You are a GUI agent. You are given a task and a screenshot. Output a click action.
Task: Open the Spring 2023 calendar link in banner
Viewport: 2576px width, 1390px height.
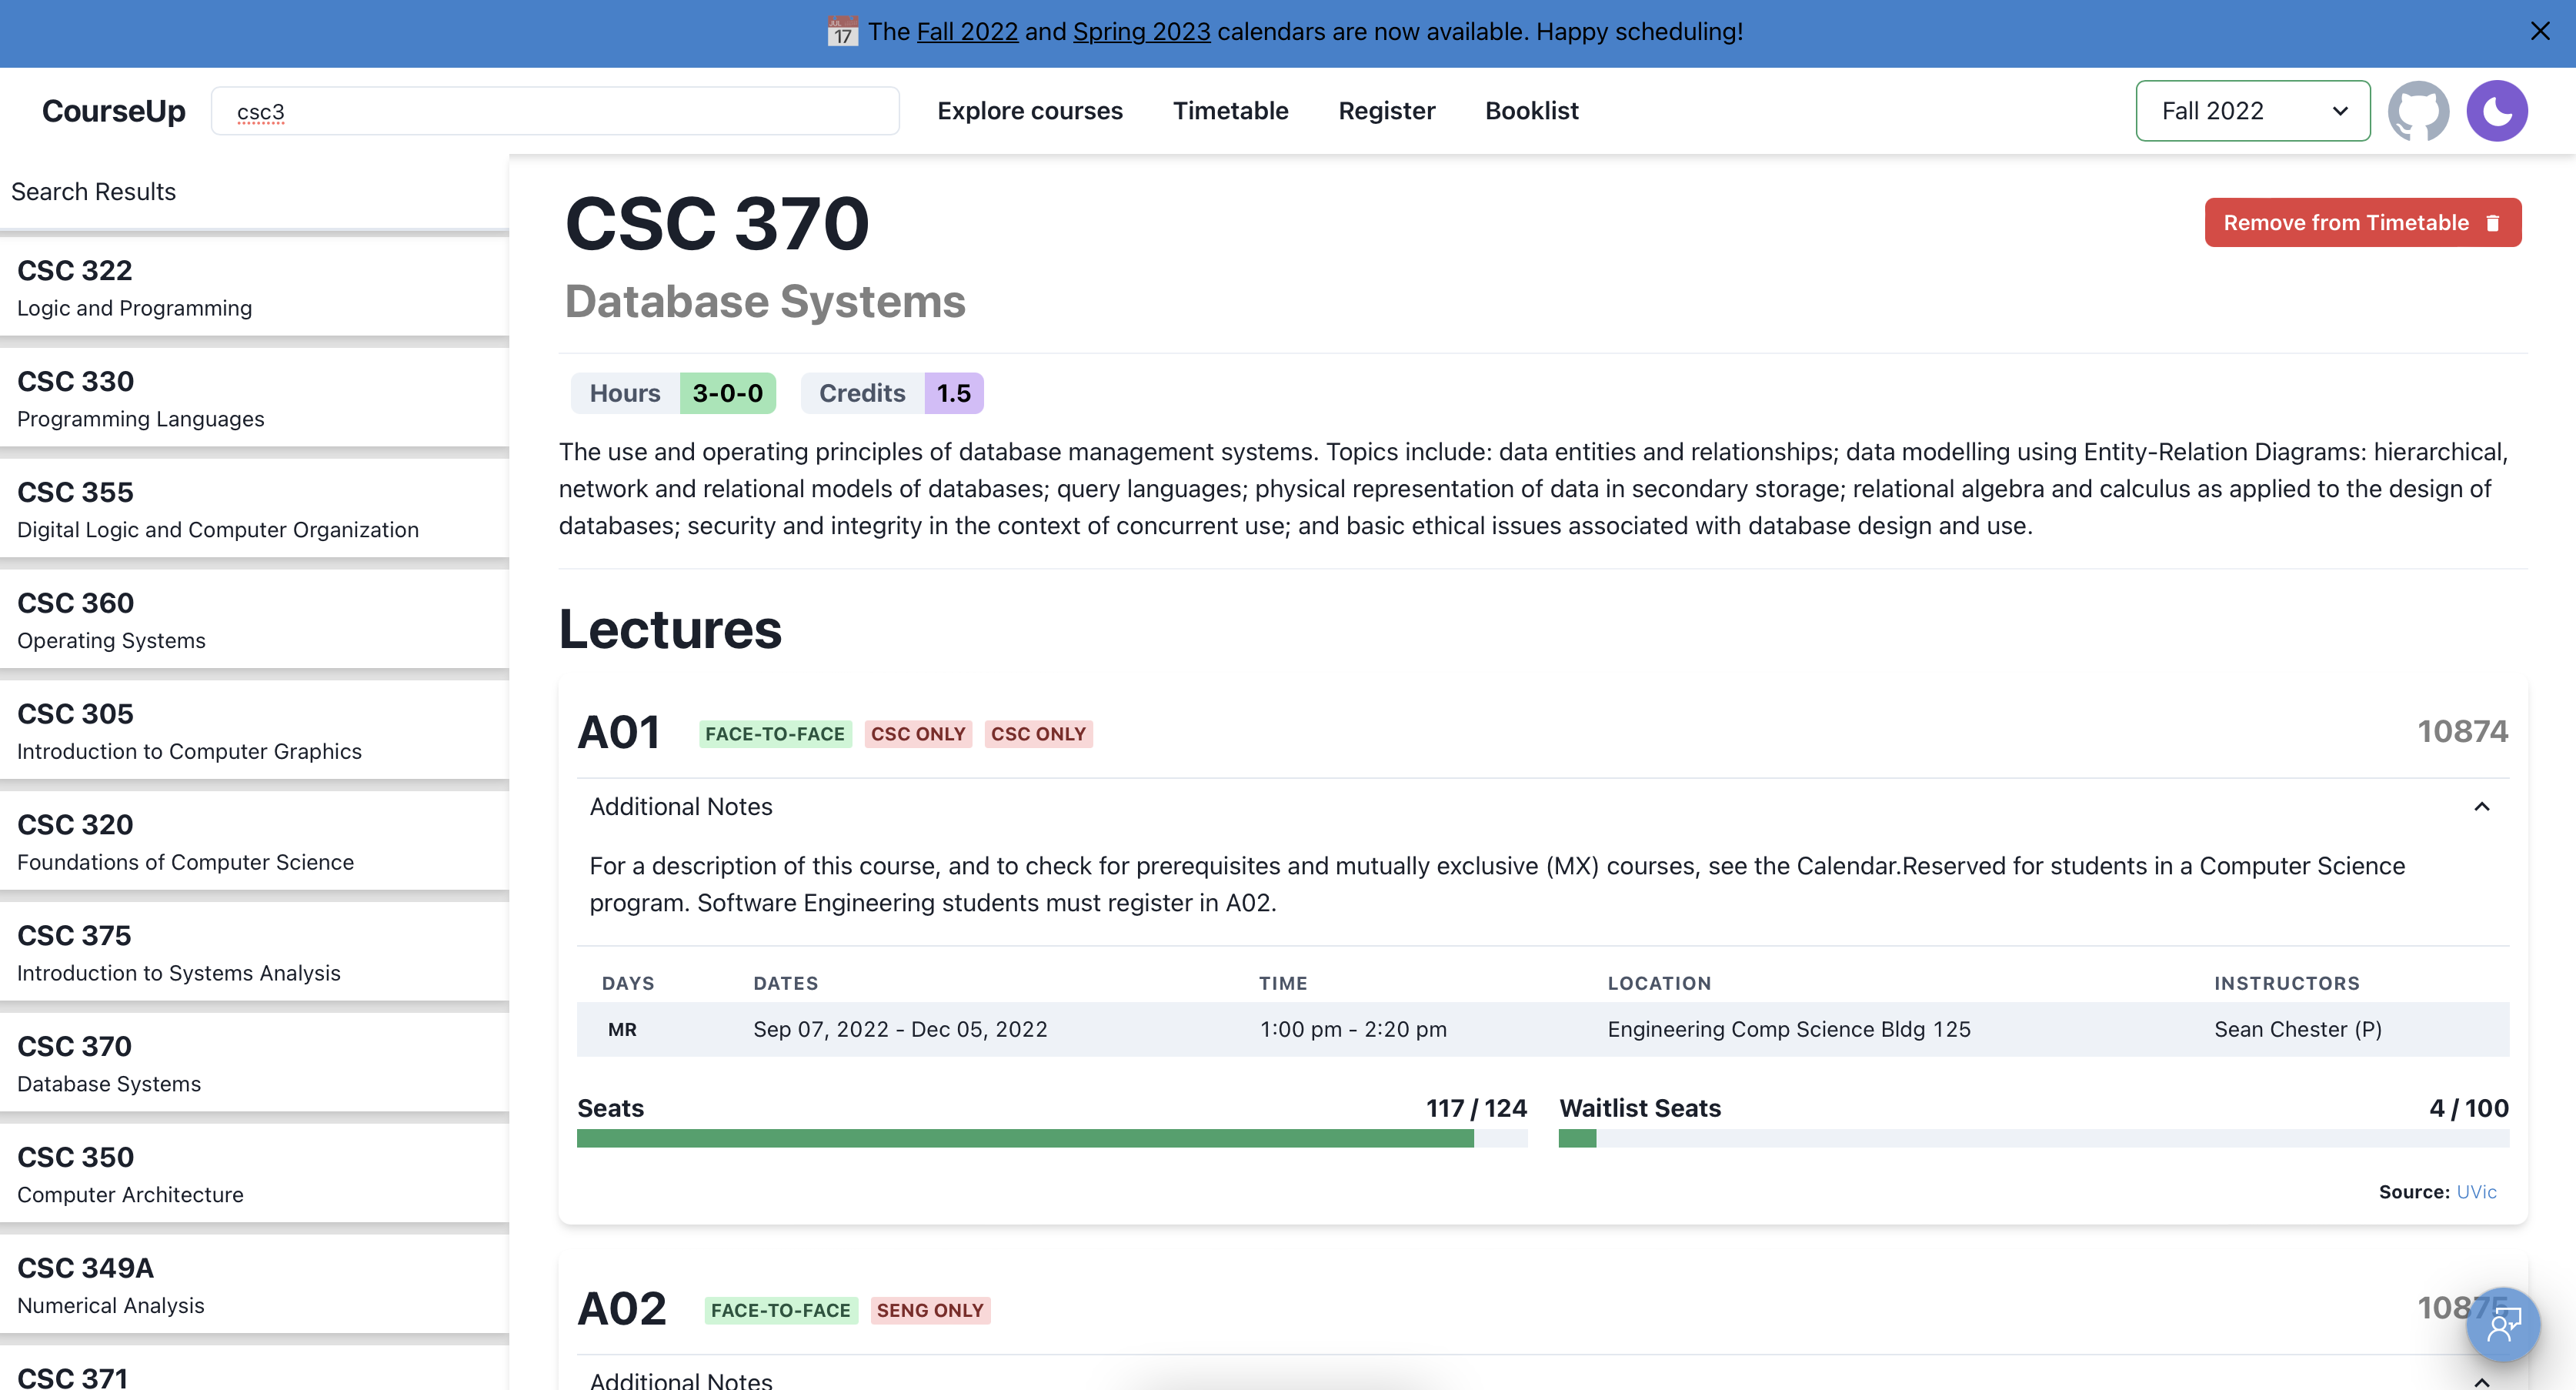[1141, 32]
